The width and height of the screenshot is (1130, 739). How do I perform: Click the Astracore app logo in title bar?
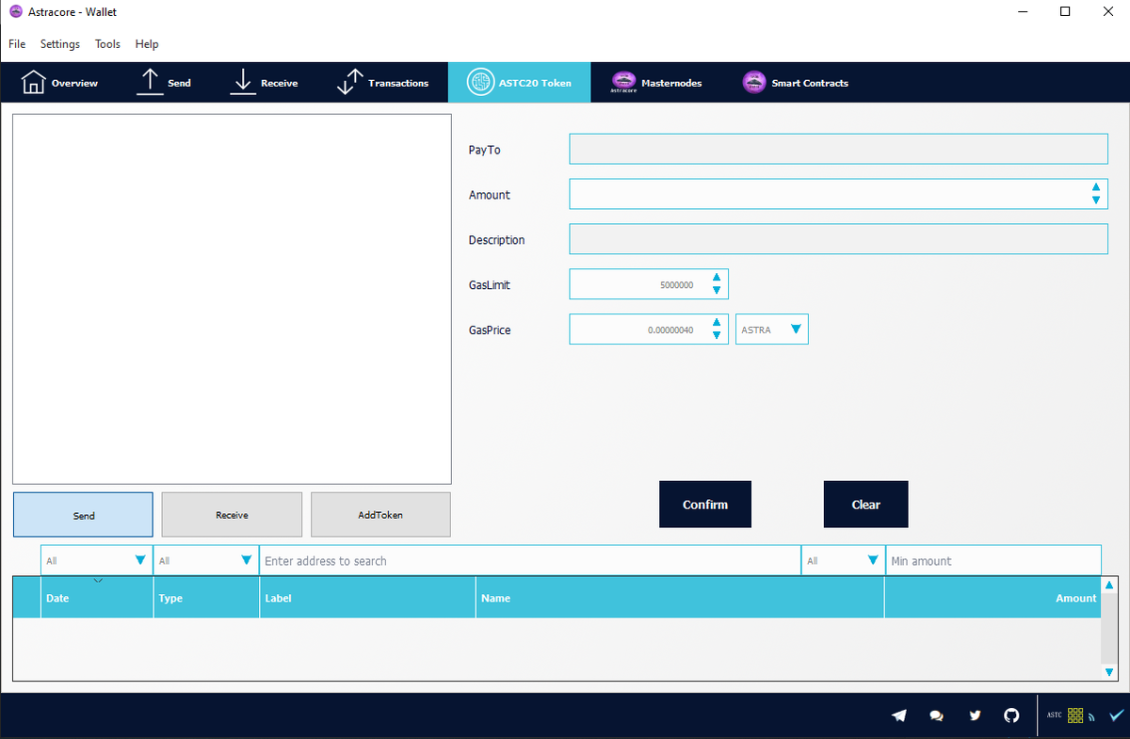click(x=16, y=11)
